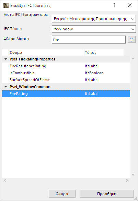
Task: Click the vertical scrollbar down arrow
Action: point(133,175)
